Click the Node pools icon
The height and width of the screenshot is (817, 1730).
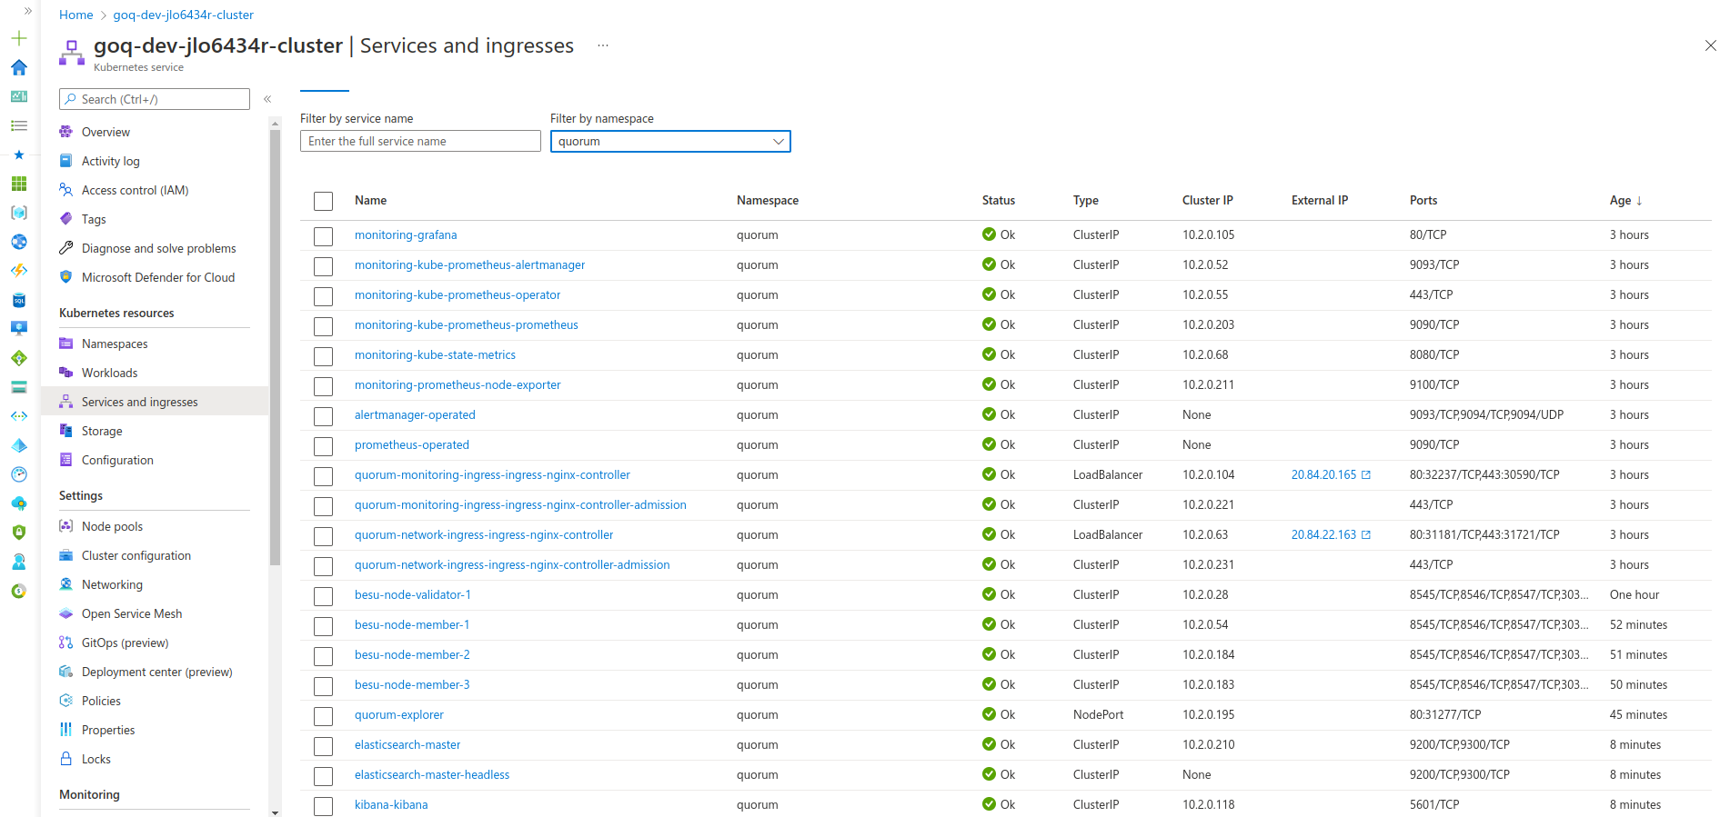(x=65, y=526)
